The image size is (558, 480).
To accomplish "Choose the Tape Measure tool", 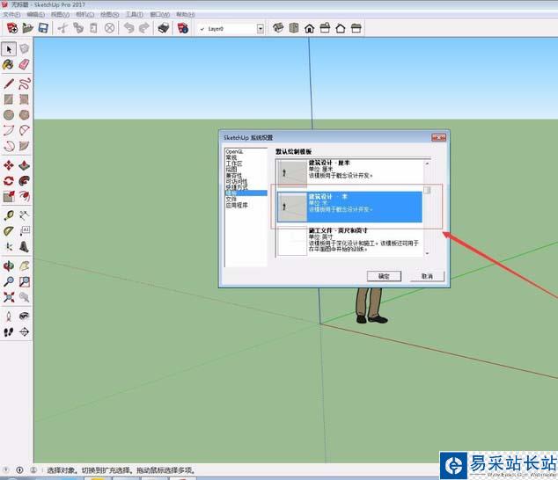I will coord(9,215).
